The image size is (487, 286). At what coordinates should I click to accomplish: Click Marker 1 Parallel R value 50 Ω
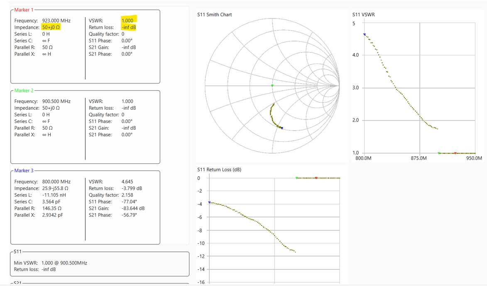(47, 47)
